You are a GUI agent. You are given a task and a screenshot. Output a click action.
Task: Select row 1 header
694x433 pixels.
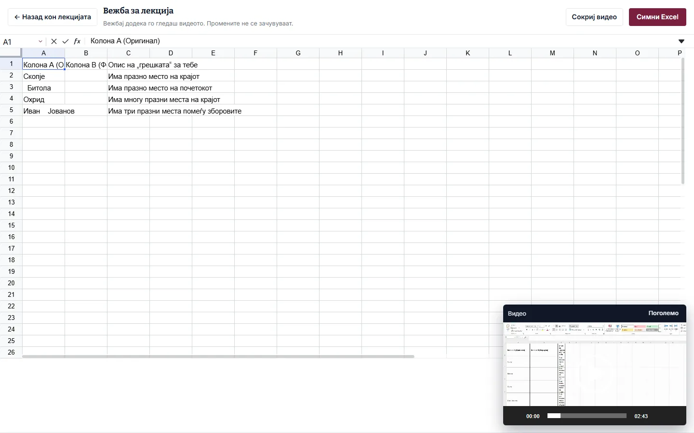pos(11,64)
